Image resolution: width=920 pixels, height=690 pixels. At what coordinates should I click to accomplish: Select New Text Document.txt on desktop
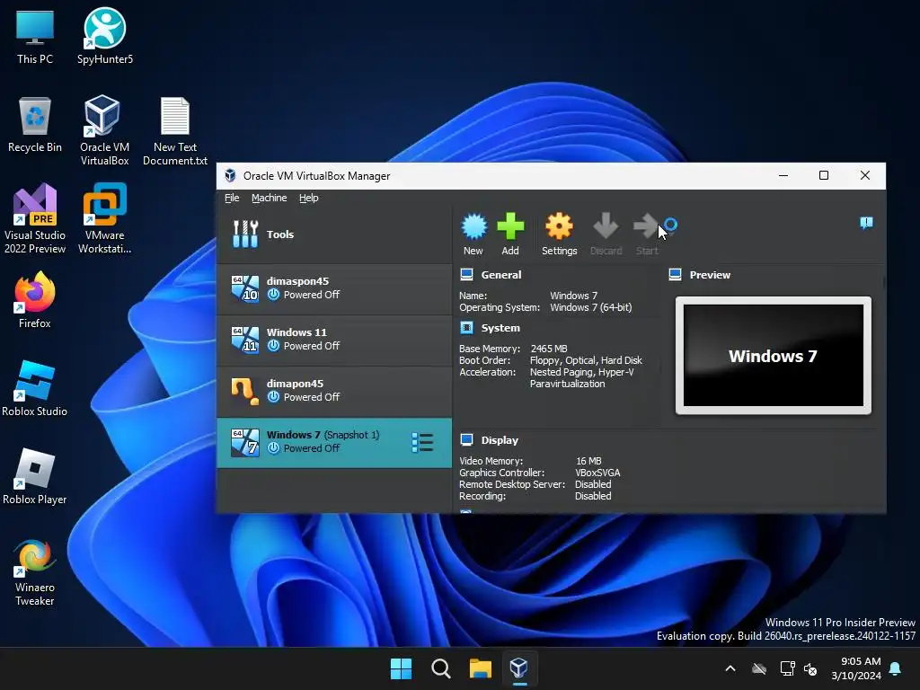click(x=175, y=130)
